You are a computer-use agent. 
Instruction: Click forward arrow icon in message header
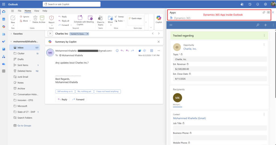[x=132, y=51]
